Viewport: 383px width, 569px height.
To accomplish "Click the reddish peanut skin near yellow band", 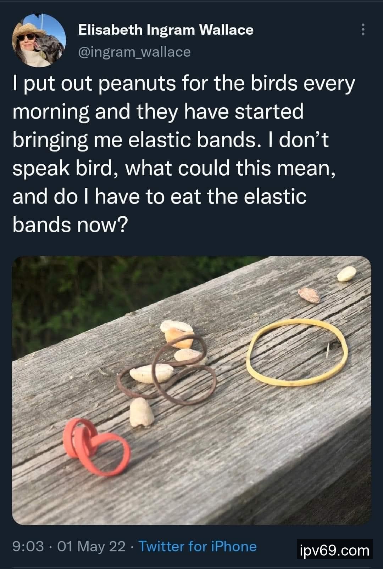I will click(x=309, y=295).
